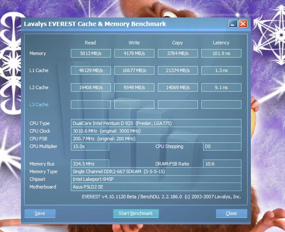
Task: Select CPU Clock value 3010.6 MHz
Action: point(156,131)
